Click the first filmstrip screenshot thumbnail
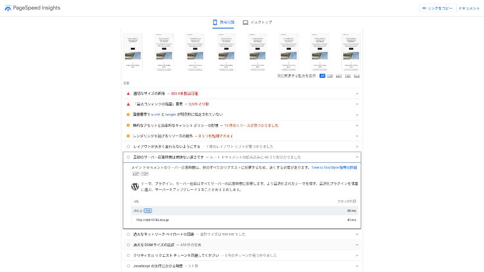Viewport: 484px width, 272px height. [133, 51]
